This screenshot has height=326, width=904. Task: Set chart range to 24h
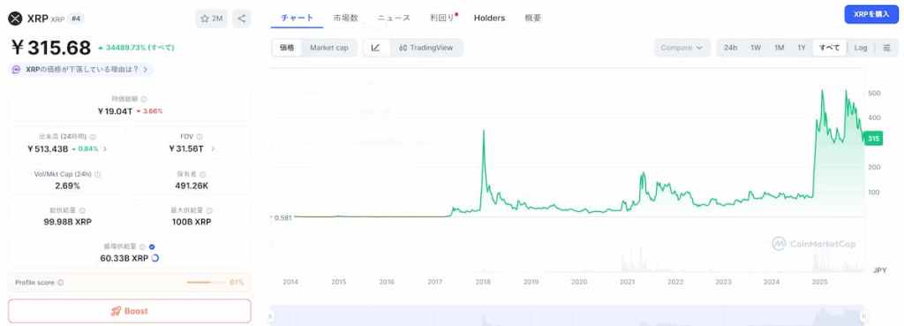coord(730,48)
